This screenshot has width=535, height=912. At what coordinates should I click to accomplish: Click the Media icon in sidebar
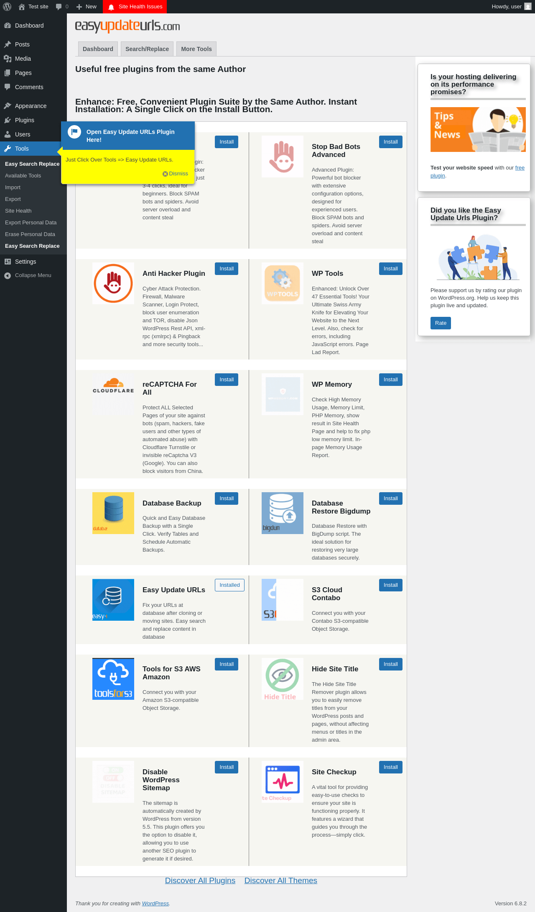point(8,59)
